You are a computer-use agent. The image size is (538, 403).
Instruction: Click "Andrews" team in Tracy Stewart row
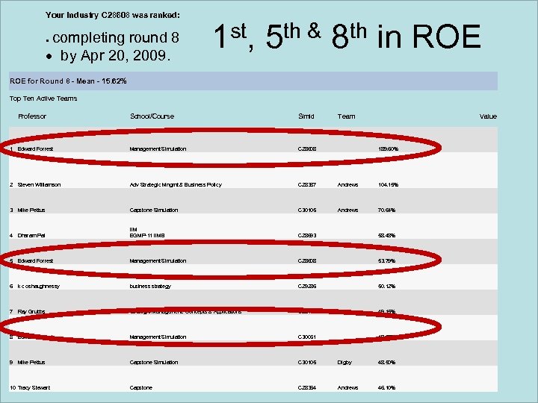coord(347,387)
